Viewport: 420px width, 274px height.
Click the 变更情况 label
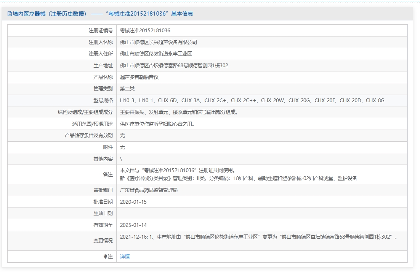(x=103, y=241)
